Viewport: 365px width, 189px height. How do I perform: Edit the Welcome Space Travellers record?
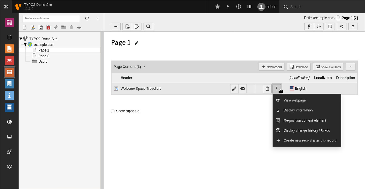pos(234,89)
